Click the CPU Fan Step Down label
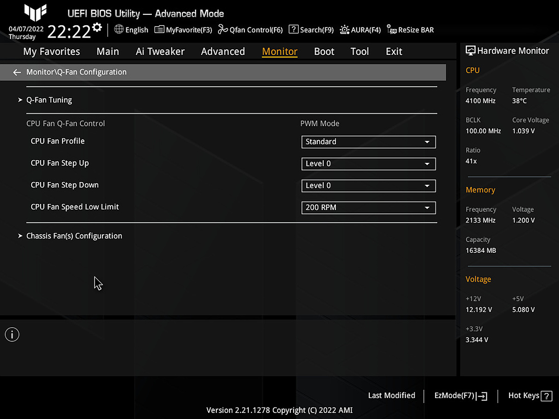Viewport: 559px width, 419px height. click(65, 185)
